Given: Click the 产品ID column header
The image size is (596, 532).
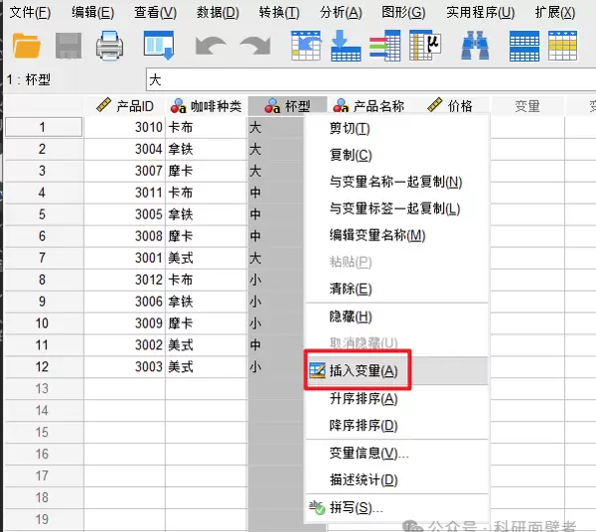Looking at the screenshot, I should pos(125,105).
